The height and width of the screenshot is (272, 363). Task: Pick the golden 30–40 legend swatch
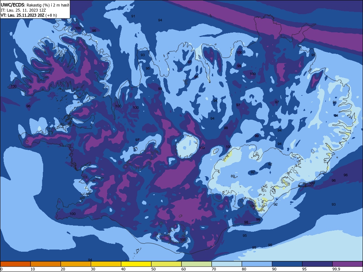(106, 264)
